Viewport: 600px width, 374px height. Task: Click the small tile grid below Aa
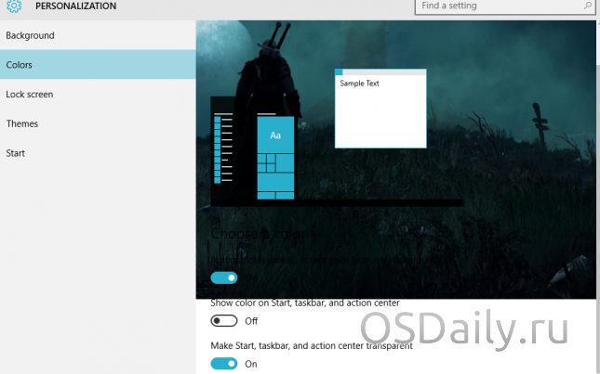pos(275,174)
